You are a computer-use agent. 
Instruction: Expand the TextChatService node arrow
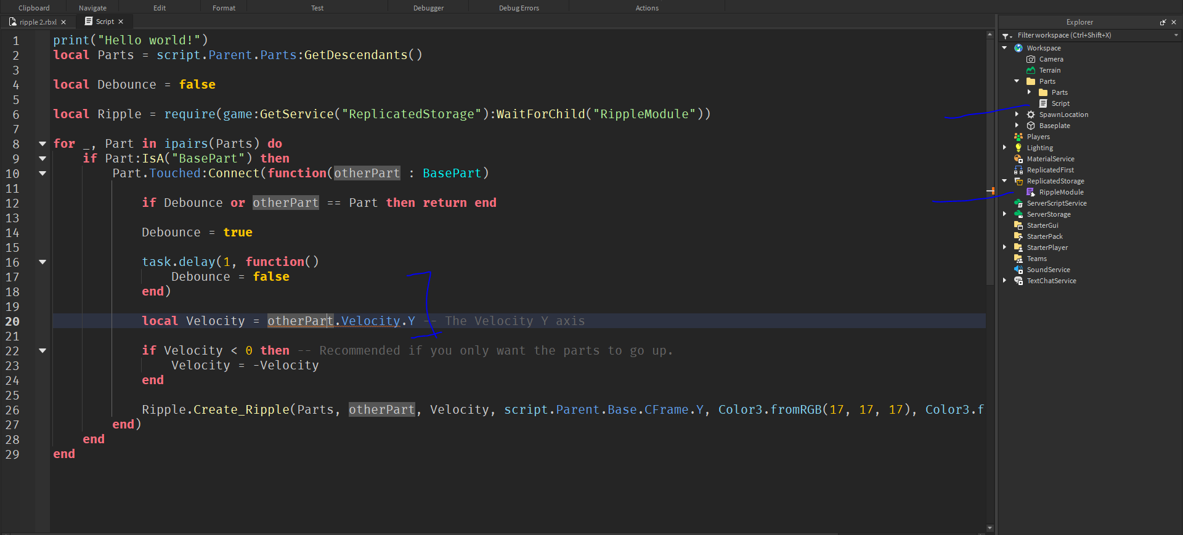[1005, 280]
